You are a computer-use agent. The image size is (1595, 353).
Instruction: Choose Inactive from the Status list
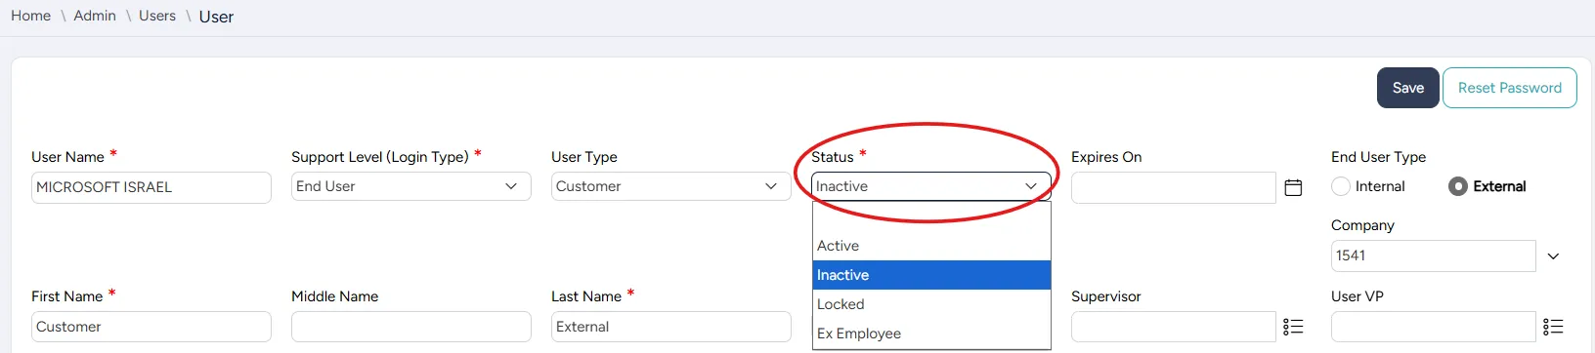(931, 275)
